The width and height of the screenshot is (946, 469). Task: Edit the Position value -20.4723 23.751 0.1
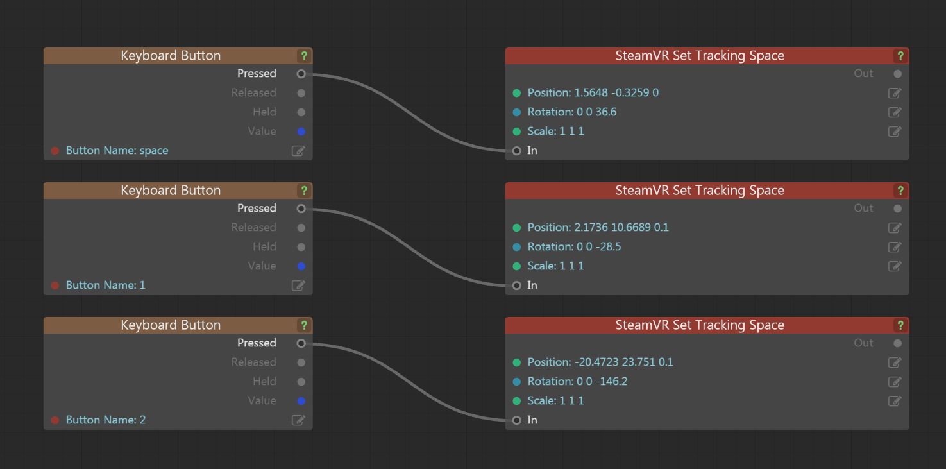tap(894, 362)
